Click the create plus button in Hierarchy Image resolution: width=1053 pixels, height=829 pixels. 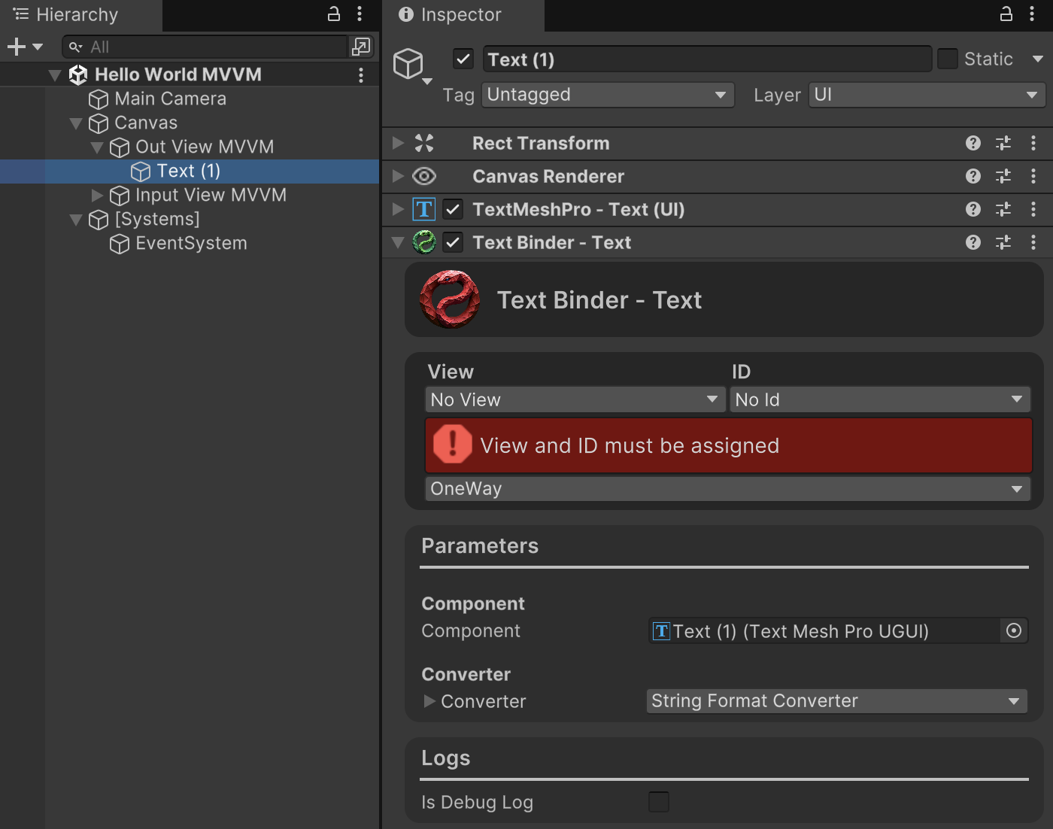point(15,46)
